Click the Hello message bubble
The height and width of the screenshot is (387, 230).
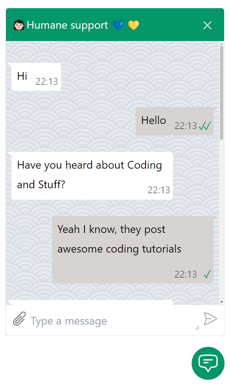(x=174, y=121)
